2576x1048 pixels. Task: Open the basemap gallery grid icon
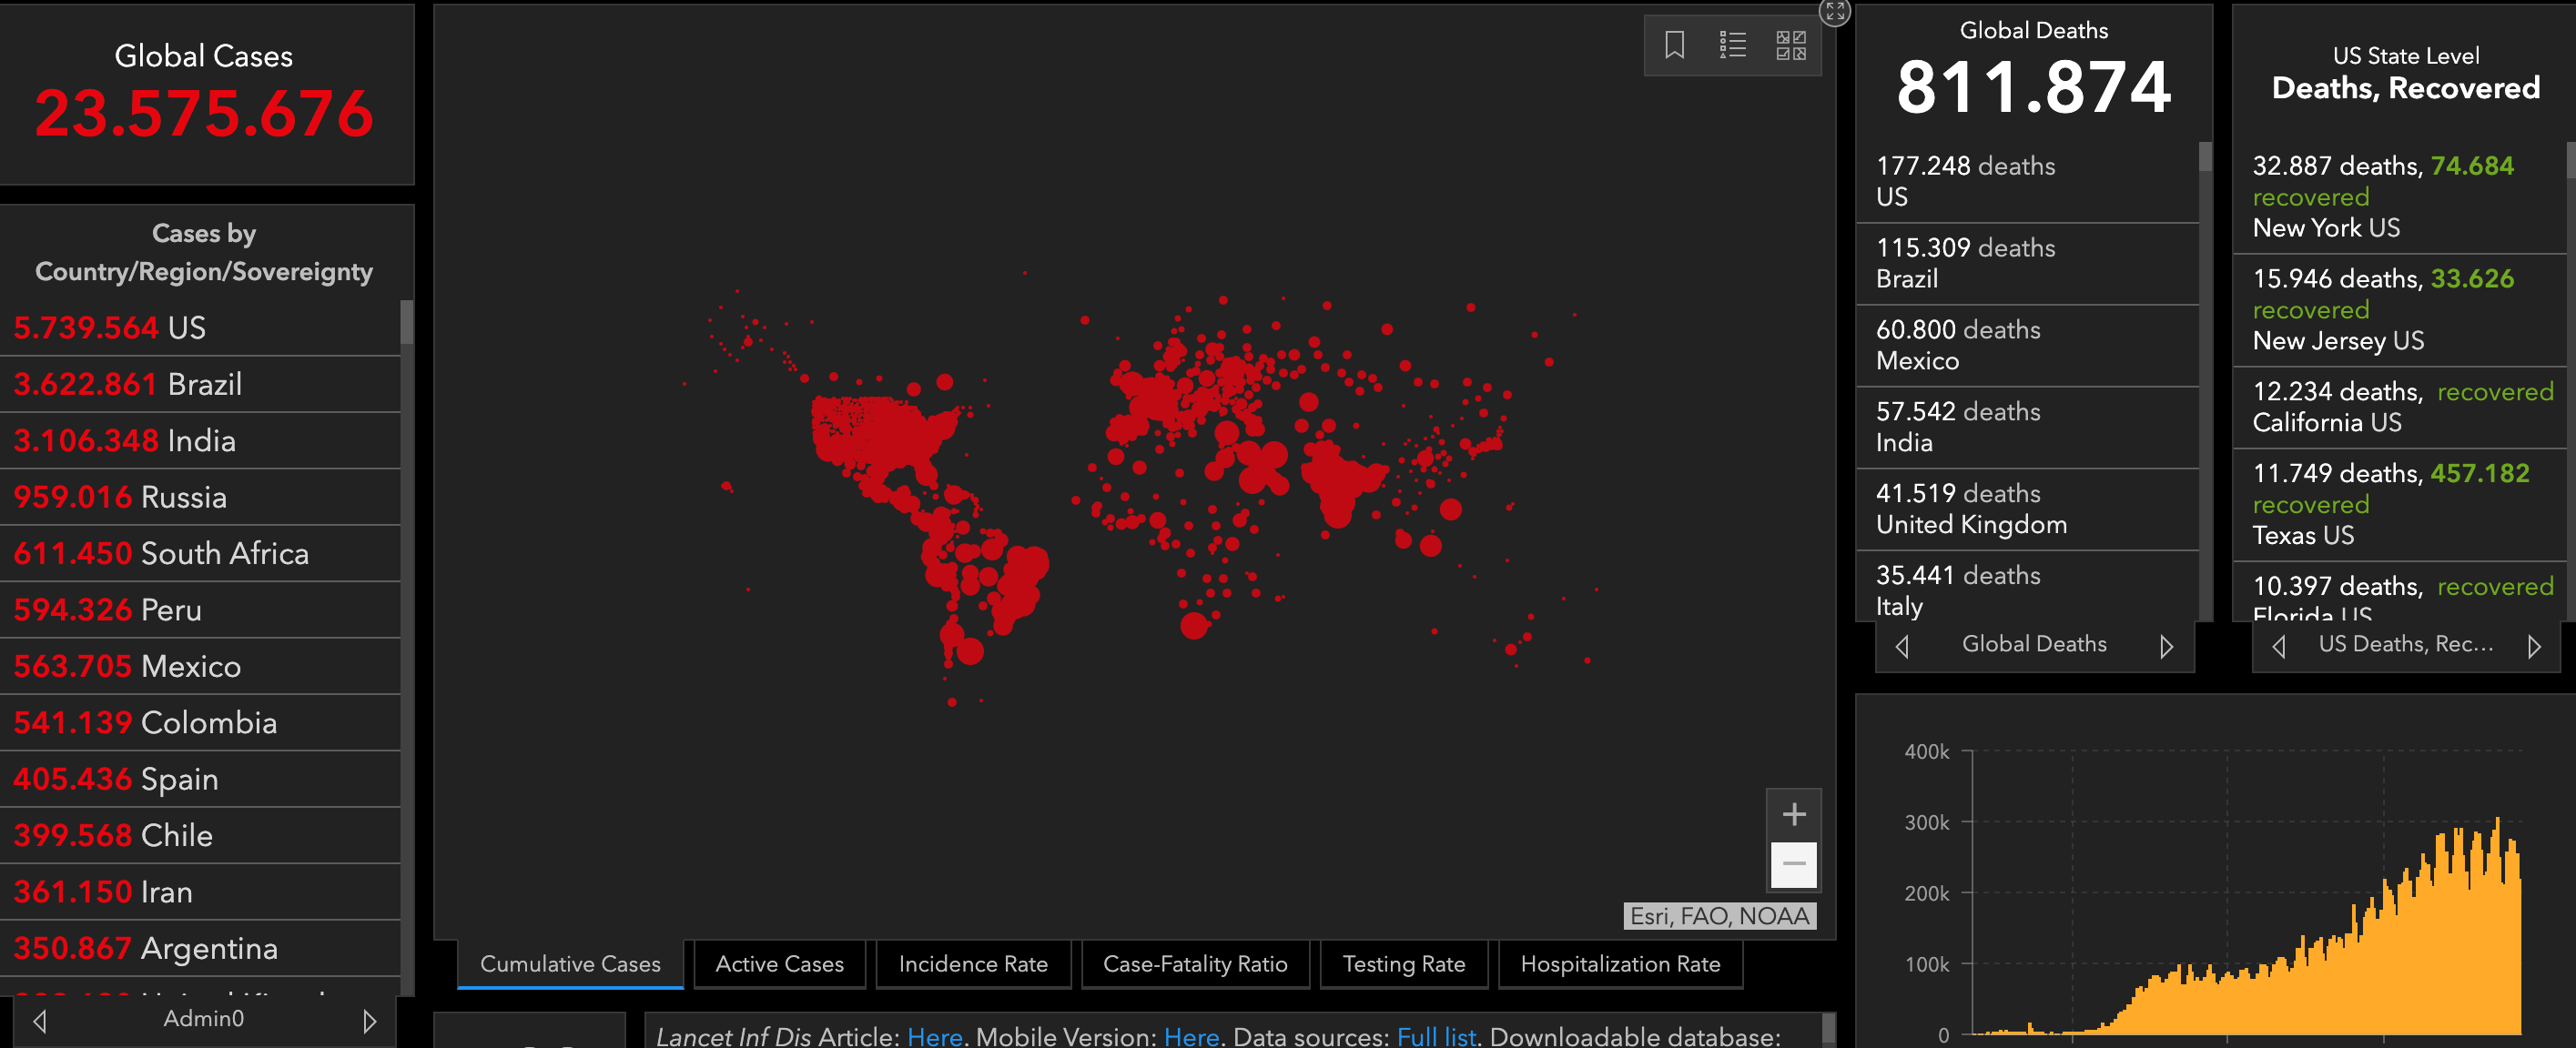point(1790,45)
